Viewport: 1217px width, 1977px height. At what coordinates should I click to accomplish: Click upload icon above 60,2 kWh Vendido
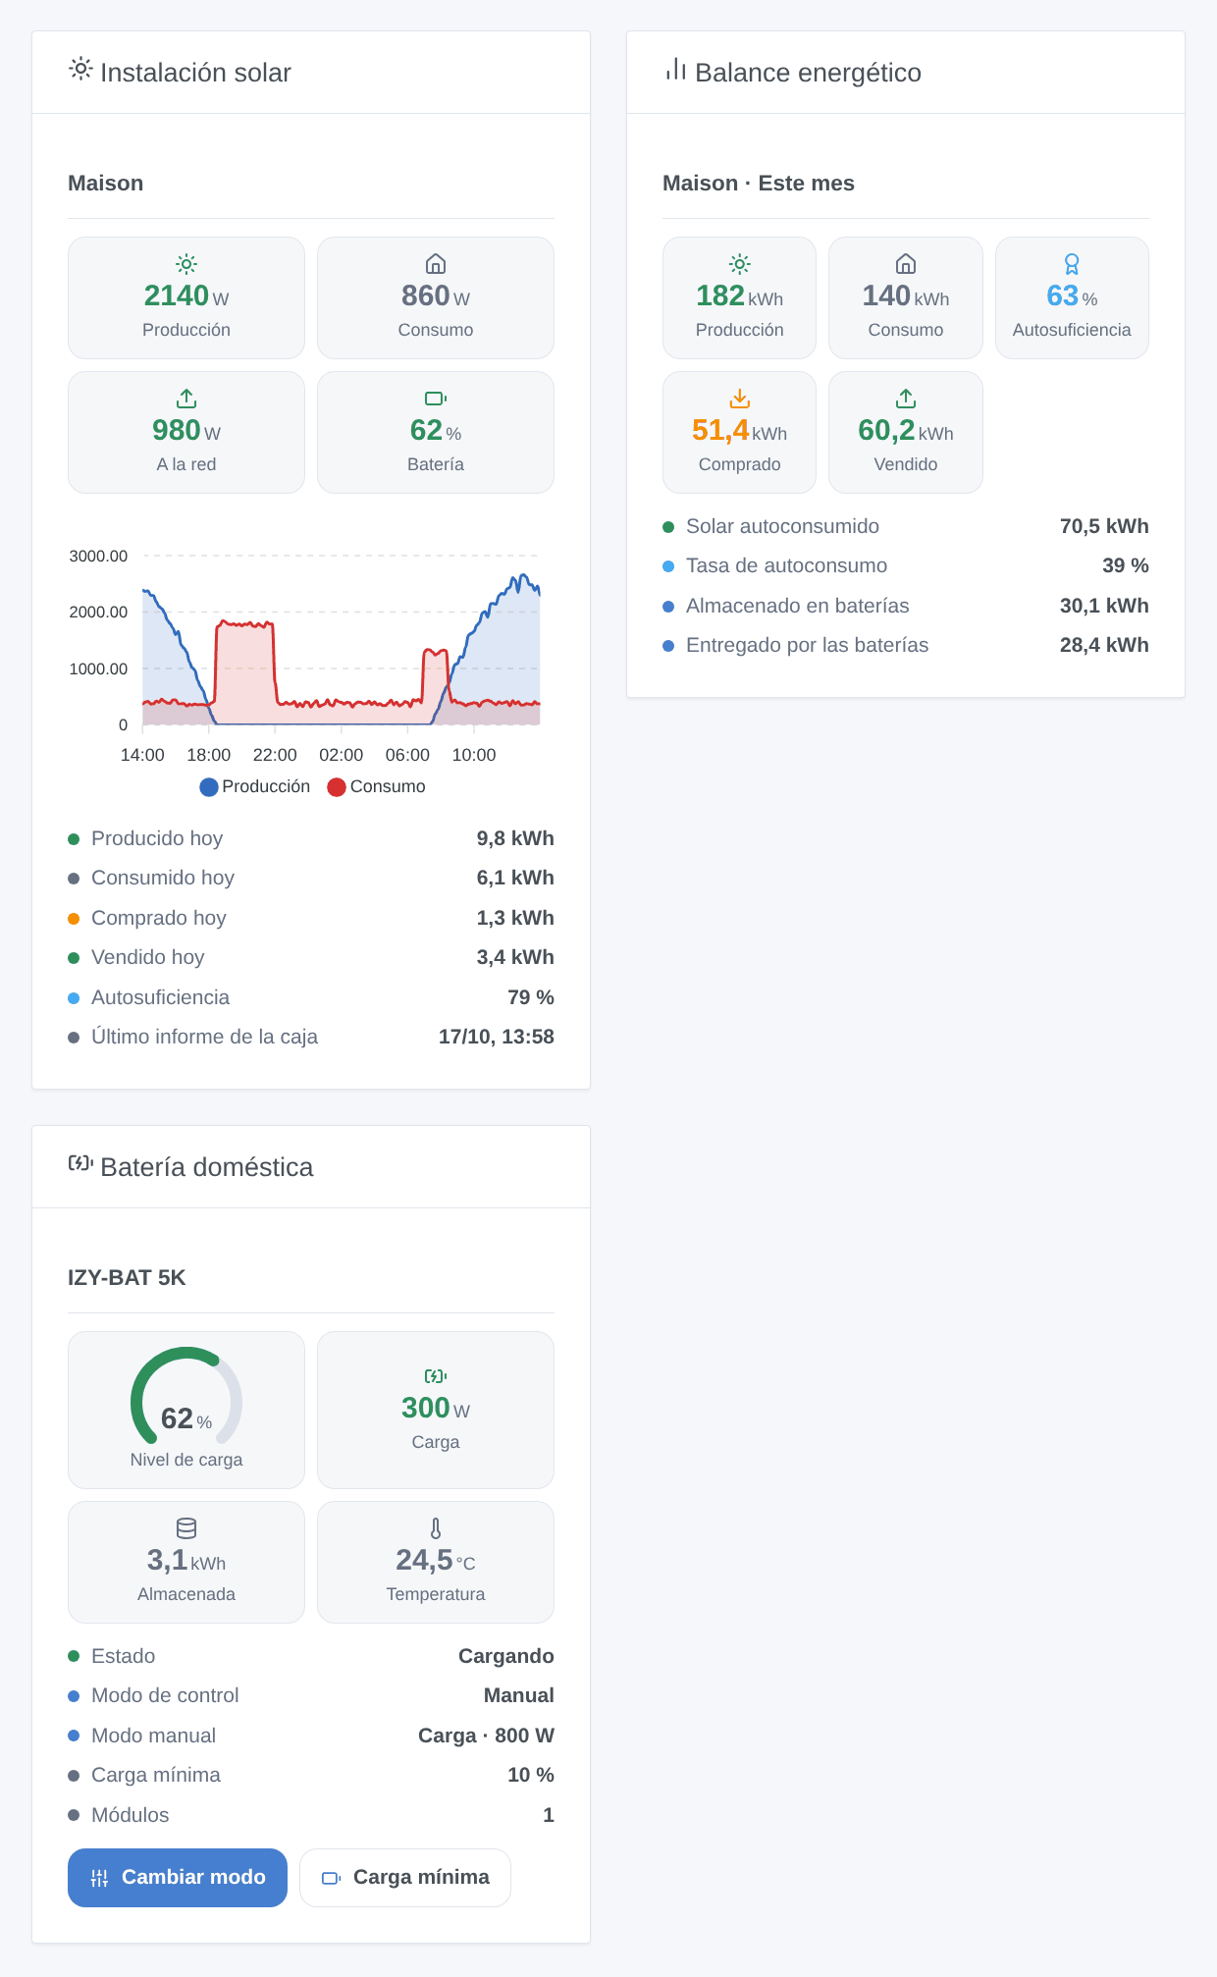(x=906, y=398)
